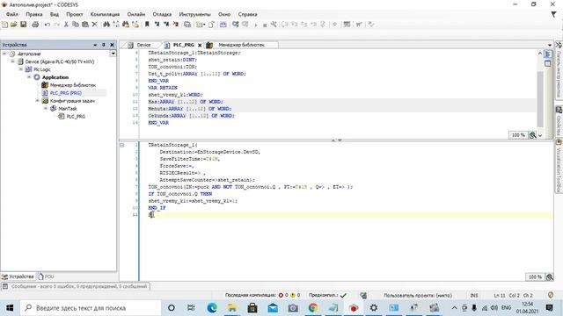Click the warnings count yellow icon in status bar

[293, 295]
